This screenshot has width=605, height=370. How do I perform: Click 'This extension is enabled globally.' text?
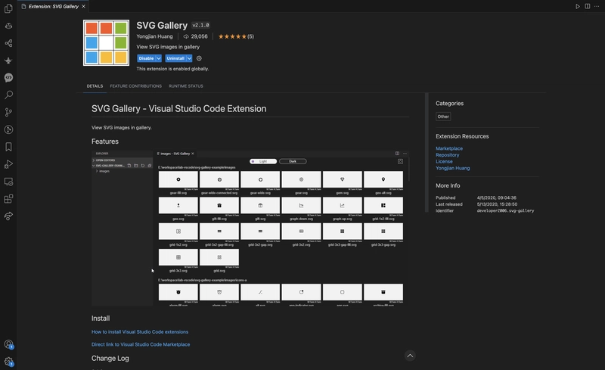click(x=172, y=69)
